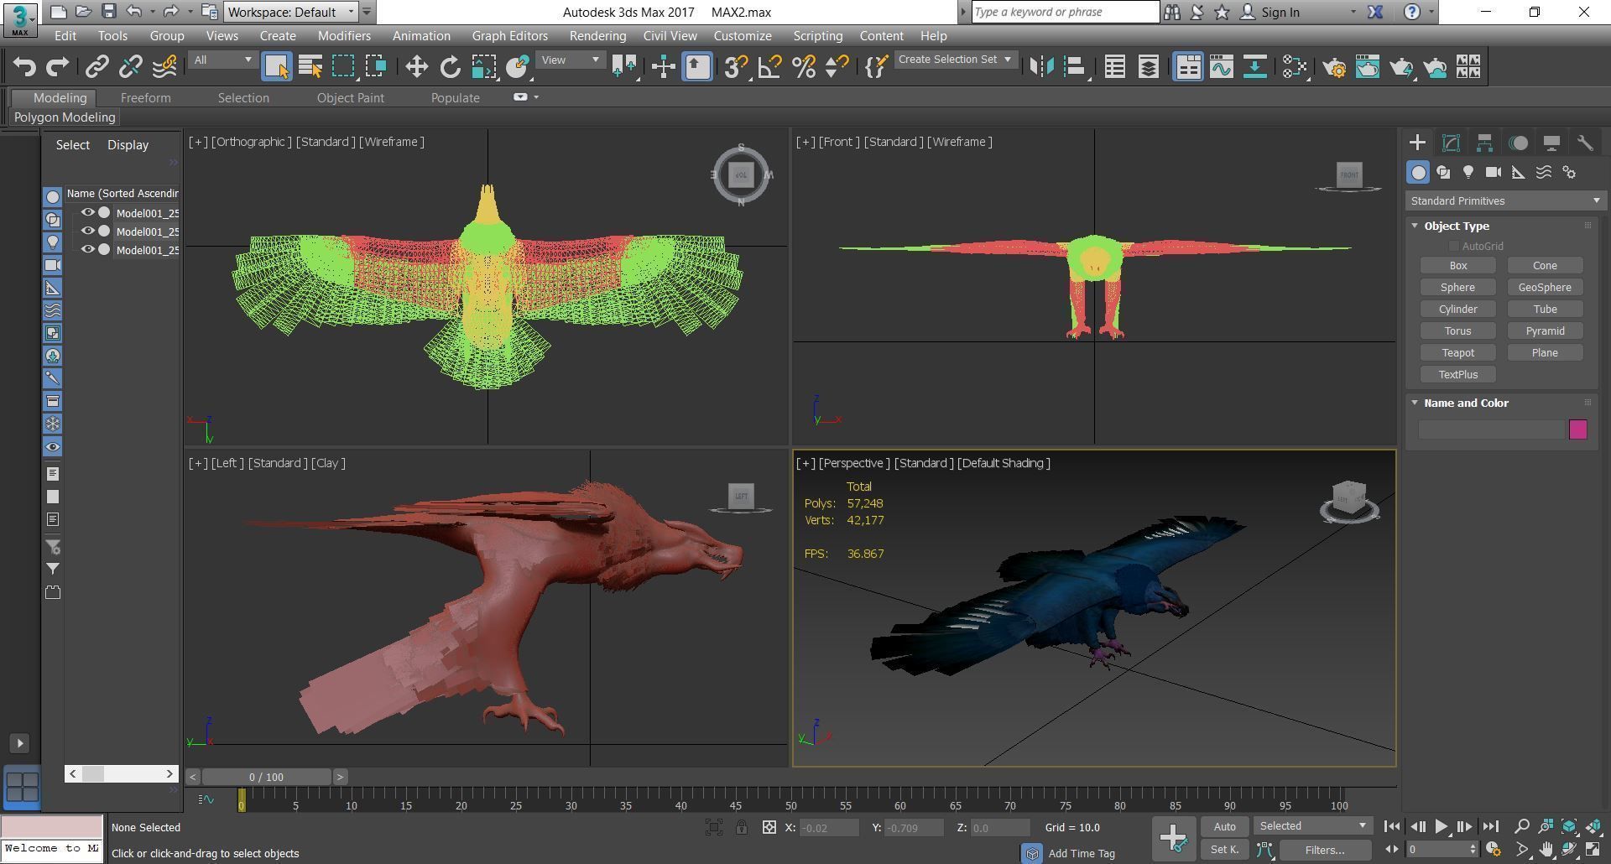1611x864 pixels.
Task: Open the Schematic View
Action: point(1255,67)
